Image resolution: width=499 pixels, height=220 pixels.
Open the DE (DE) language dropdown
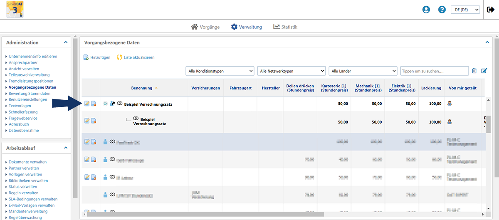tap(465, 10)
